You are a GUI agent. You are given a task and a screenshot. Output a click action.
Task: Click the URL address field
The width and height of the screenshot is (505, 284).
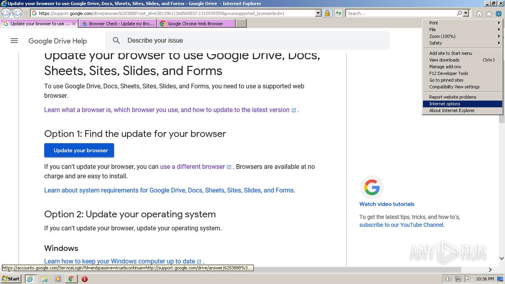click(x=174, y=13)
